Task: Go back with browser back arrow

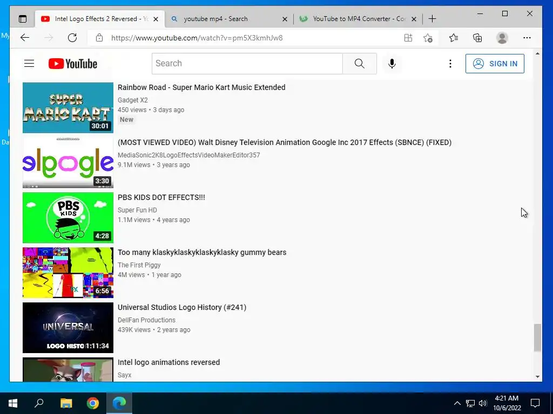Action: click(25, 38)
